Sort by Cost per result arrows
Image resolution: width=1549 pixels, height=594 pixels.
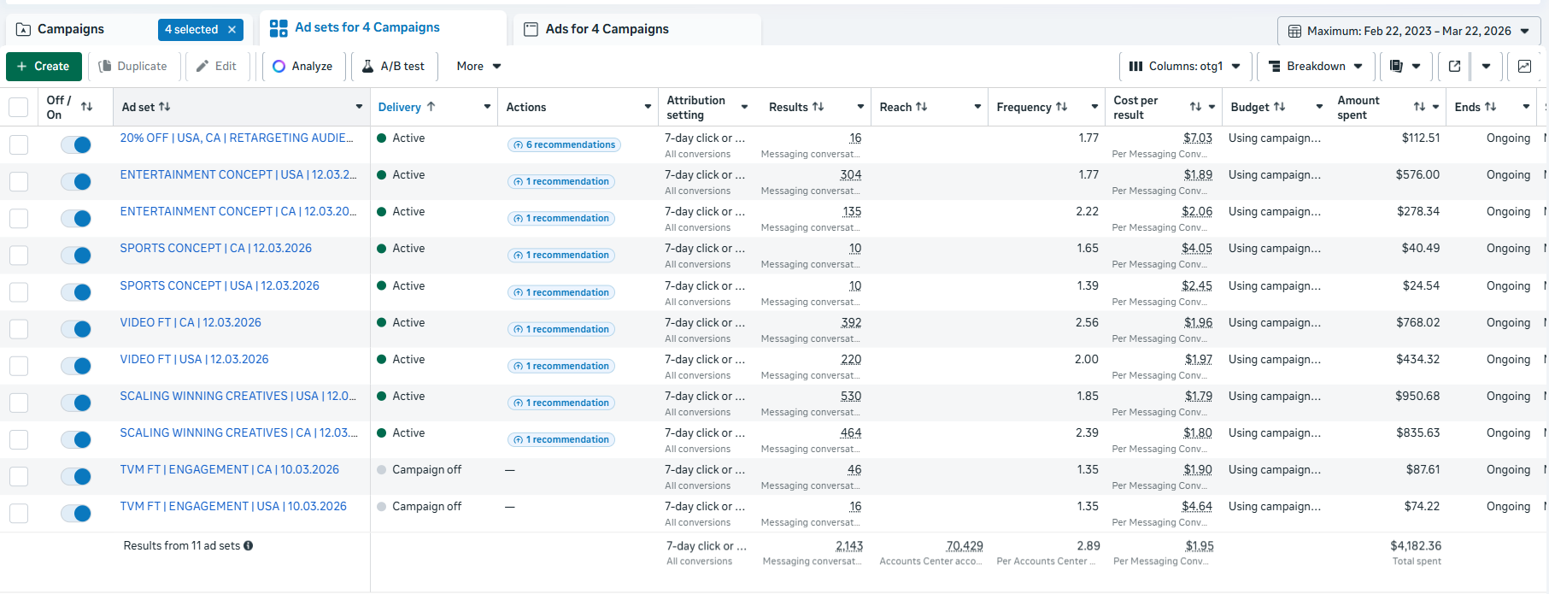(1195, 107)
